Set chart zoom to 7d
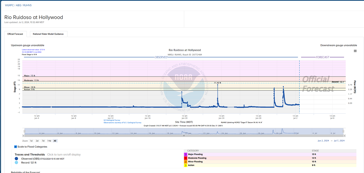364x173 pixels. point(43,141)
